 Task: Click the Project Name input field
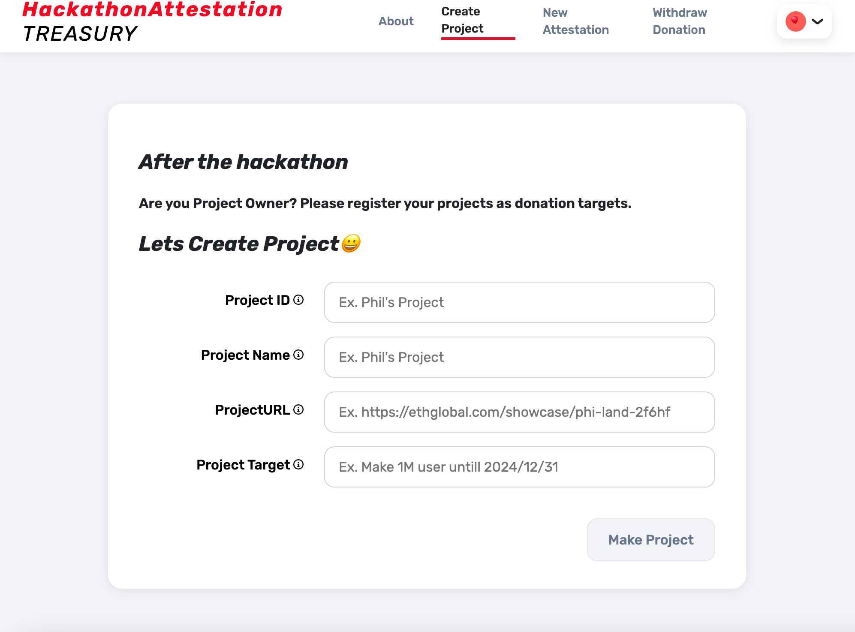519,357
